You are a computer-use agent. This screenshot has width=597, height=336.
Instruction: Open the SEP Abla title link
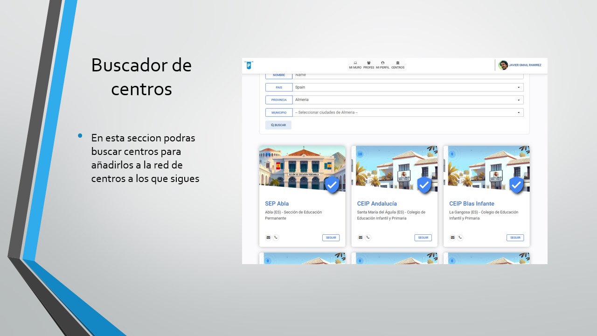(277, 203)
